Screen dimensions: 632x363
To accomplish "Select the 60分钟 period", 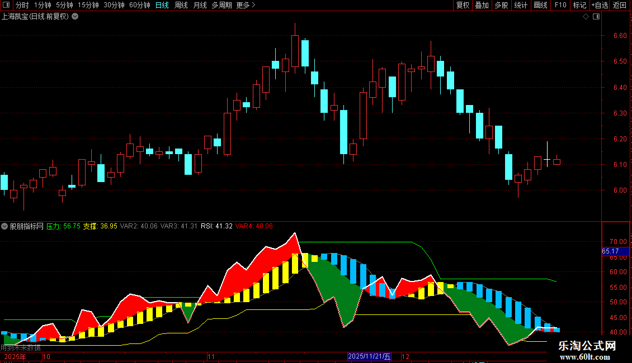I will point(140,5).
